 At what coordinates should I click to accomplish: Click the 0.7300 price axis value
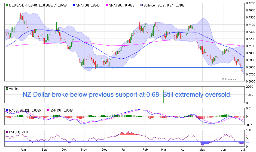coord(251,31)
